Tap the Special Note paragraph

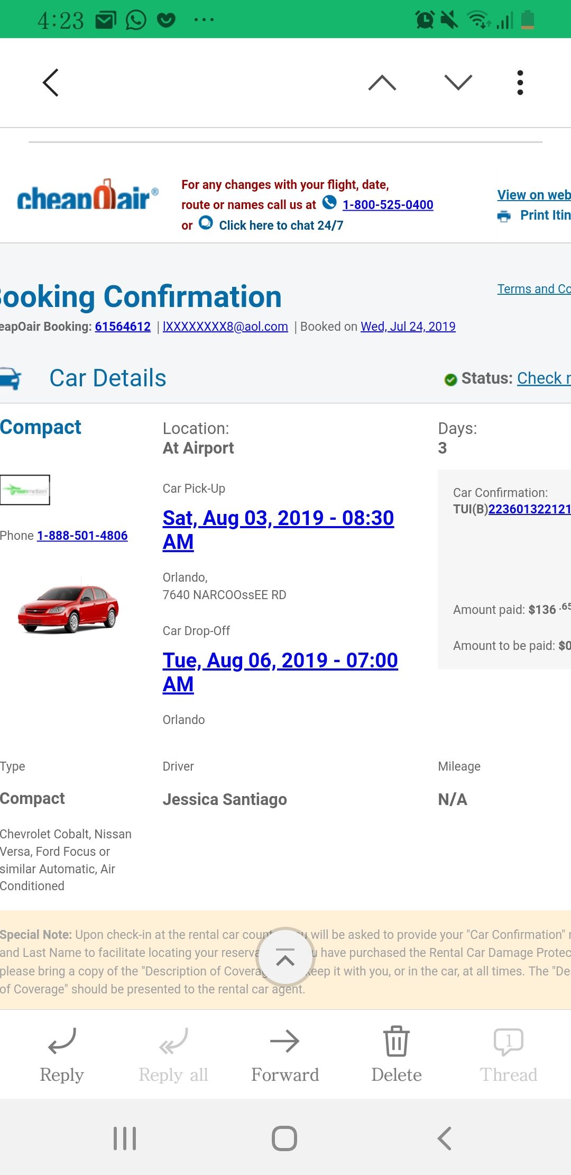click(x=285, y=962)
